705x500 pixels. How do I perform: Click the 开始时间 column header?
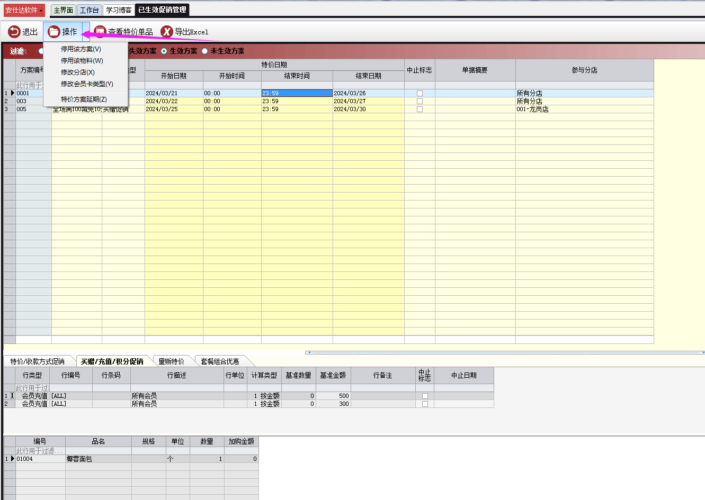[232, 76]
